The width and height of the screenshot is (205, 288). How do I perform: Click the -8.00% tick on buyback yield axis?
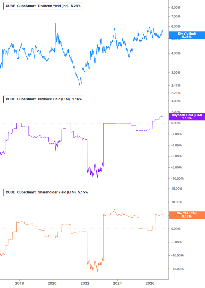176,167
